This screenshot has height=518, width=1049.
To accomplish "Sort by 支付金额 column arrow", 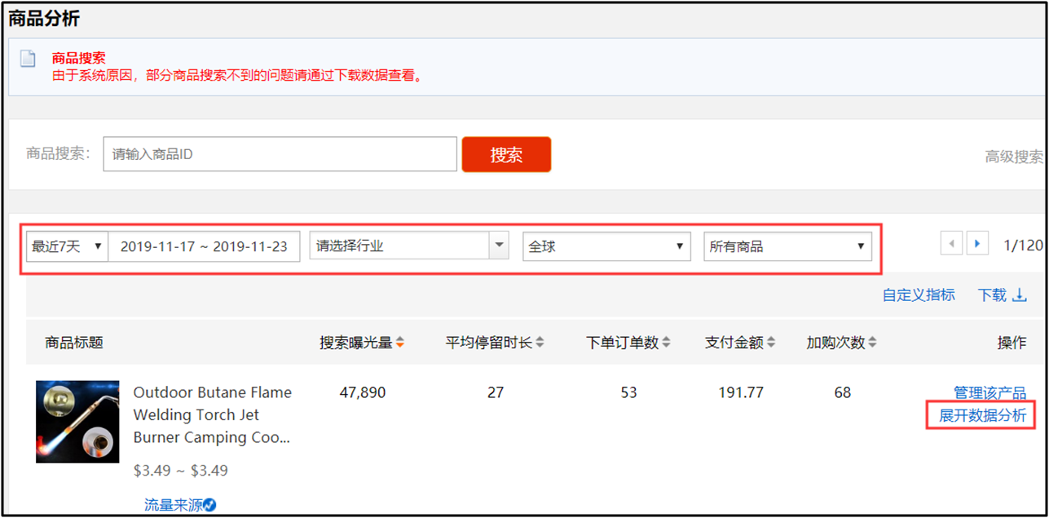I will point(771,343).
